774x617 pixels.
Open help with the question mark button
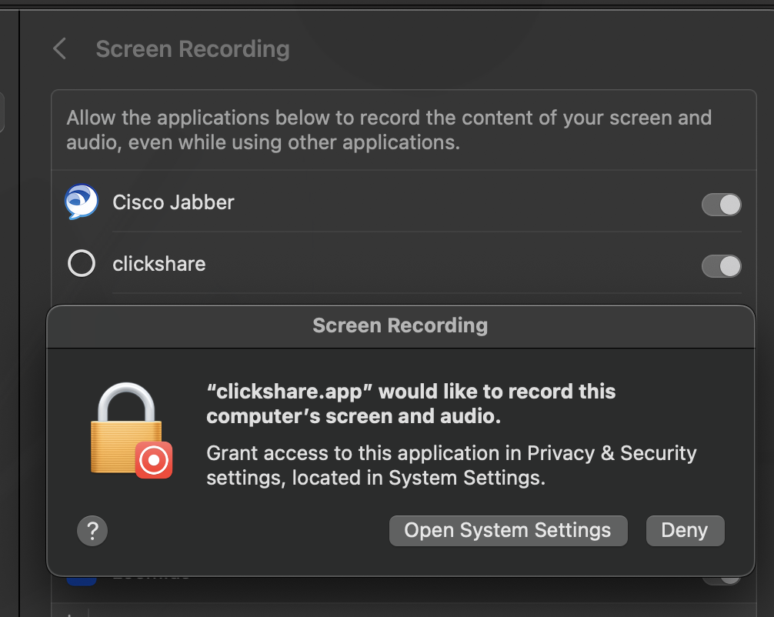click(92, 530)
